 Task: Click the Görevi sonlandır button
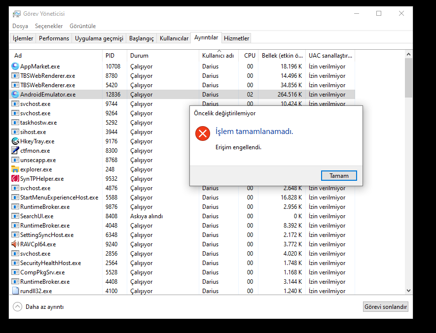385,307
